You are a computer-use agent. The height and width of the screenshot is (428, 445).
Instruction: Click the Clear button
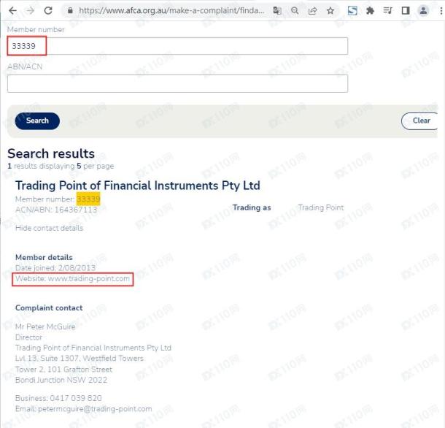pyautogui.click(x=420, y=121)
